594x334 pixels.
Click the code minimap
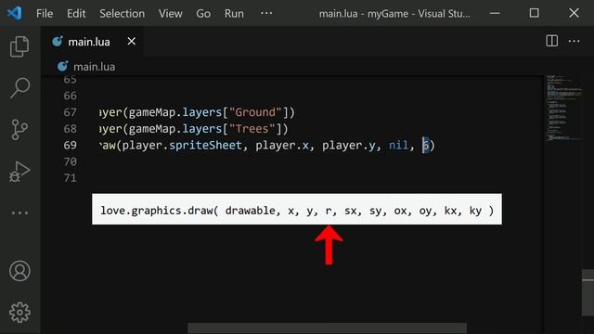point(563,108)
